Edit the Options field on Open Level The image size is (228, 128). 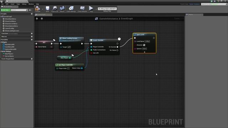(144, 49)
